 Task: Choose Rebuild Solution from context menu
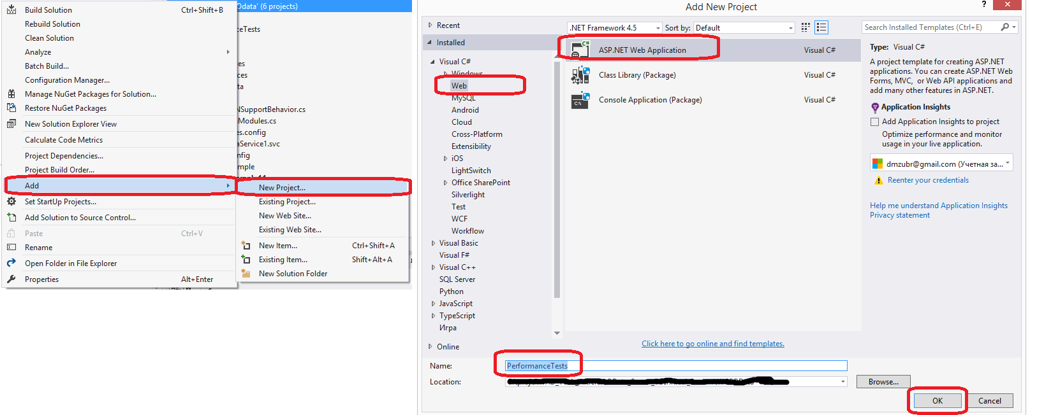click(120, 24)
